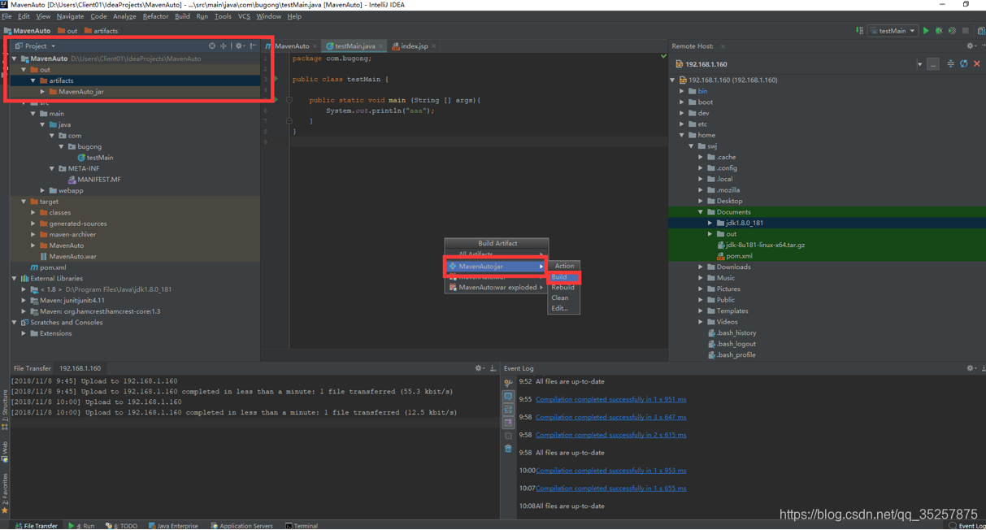
Task: Select jdk-8u181-linux-x64.tar.gz remote file
Action: click(762, 245)
